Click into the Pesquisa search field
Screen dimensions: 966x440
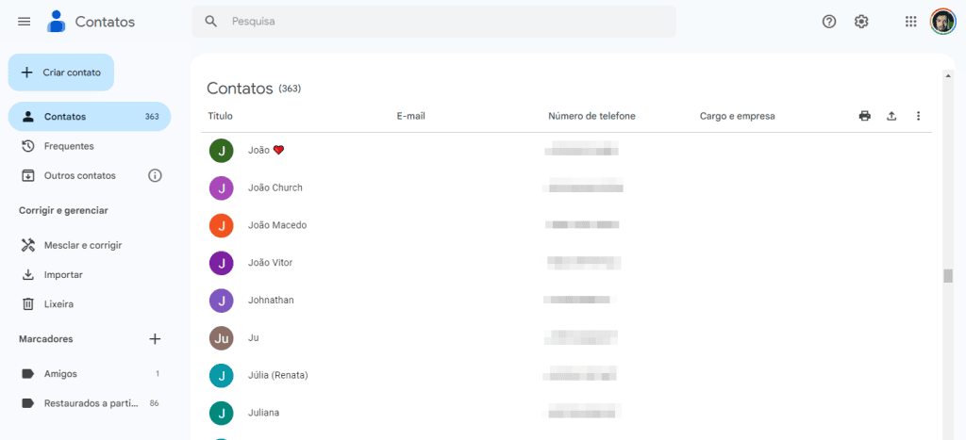point(433,22)
